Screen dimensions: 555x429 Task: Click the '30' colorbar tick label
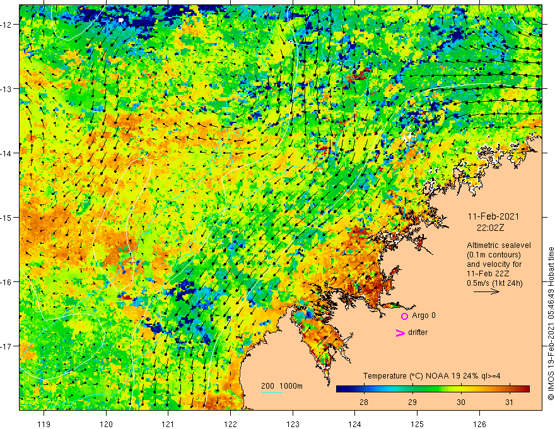[x=460, y=402]
